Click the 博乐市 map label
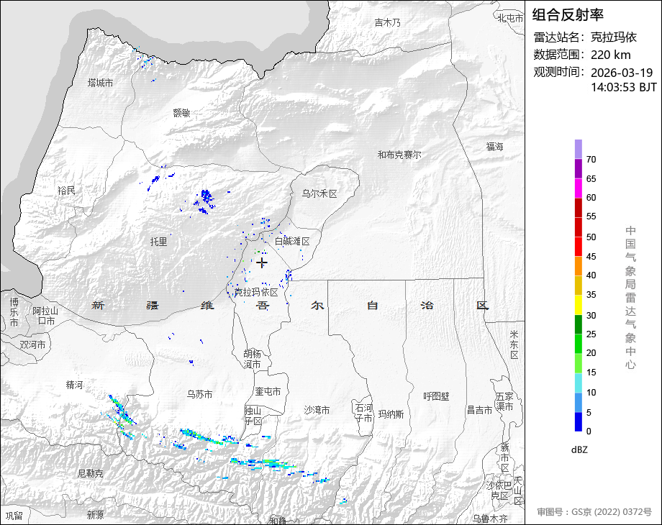Image resolution: width=662 pixels, height=525 pixels. click(14, 312)
